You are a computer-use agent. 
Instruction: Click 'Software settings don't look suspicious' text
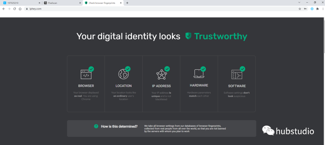click(x=237, y=94)
